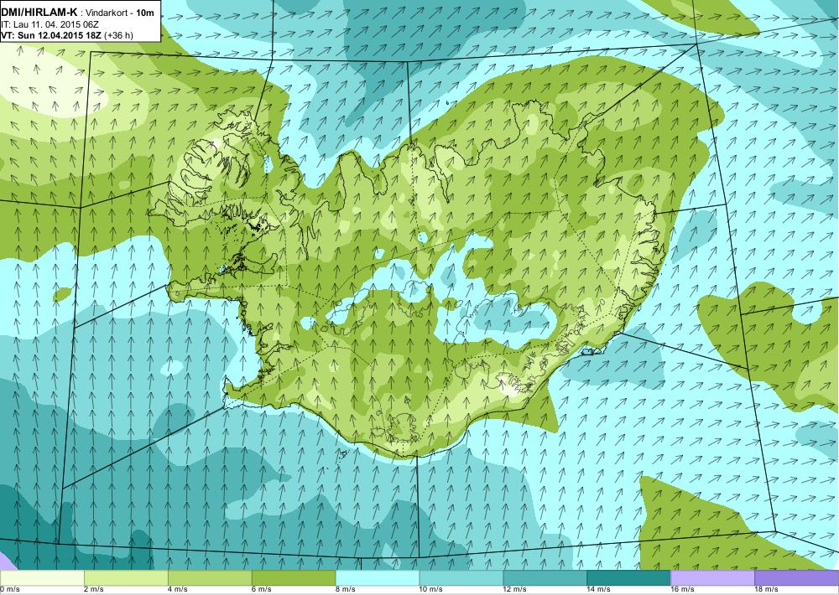Click the '2 m/s' legend label
Image resolution: width=839 pixels, height=595 pixels.
(94, 590)
